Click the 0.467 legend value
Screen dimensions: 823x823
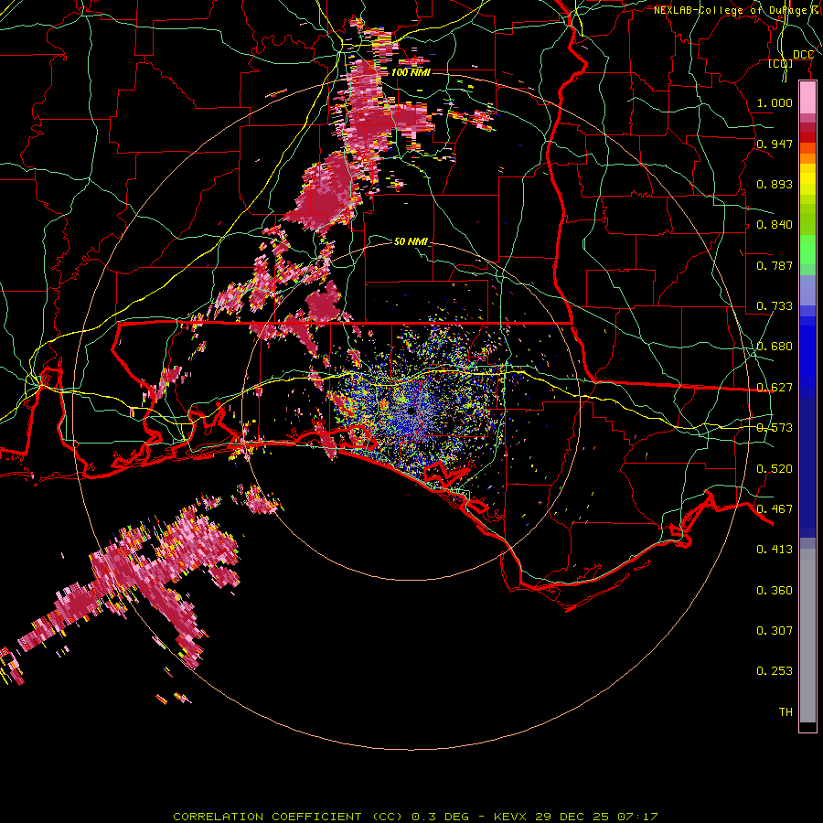[775, 509]
